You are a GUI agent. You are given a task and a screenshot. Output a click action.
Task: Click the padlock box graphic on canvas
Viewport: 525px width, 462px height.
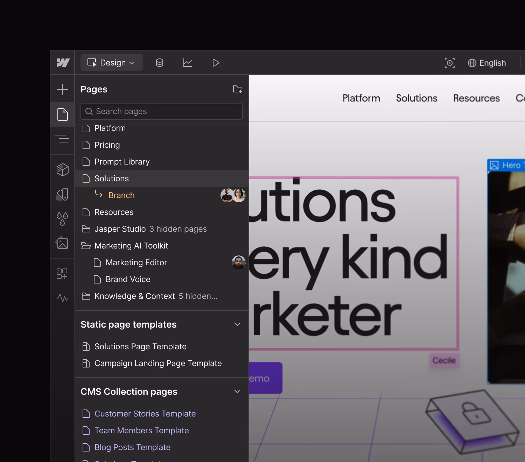point(473,421)
